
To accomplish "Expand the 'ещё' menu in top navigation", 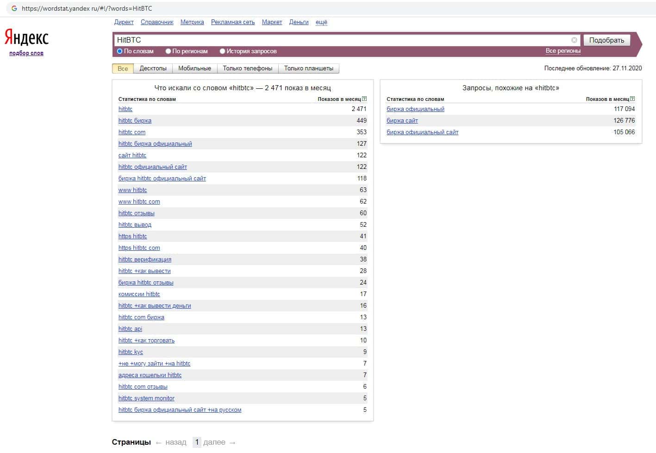I will click(x=321, y=22).
